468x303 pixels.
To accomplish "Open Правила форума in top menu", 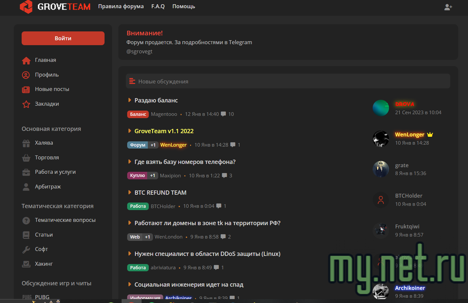I will (121, 6).
